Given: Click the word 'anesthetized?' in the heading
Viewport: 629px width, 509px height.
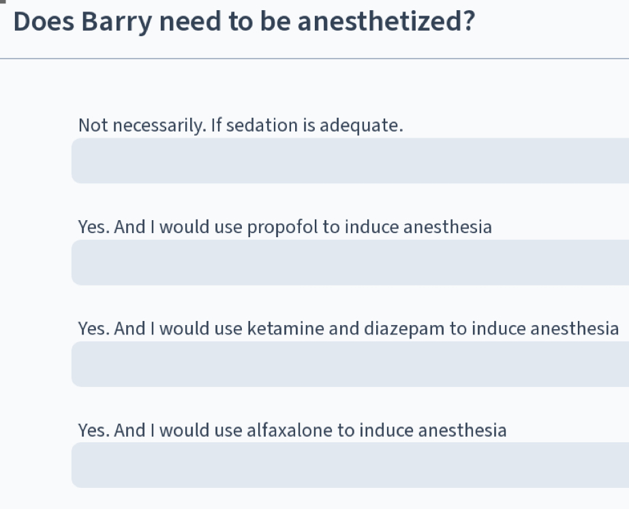Looking at the screenshot, I should pos(386,22).
